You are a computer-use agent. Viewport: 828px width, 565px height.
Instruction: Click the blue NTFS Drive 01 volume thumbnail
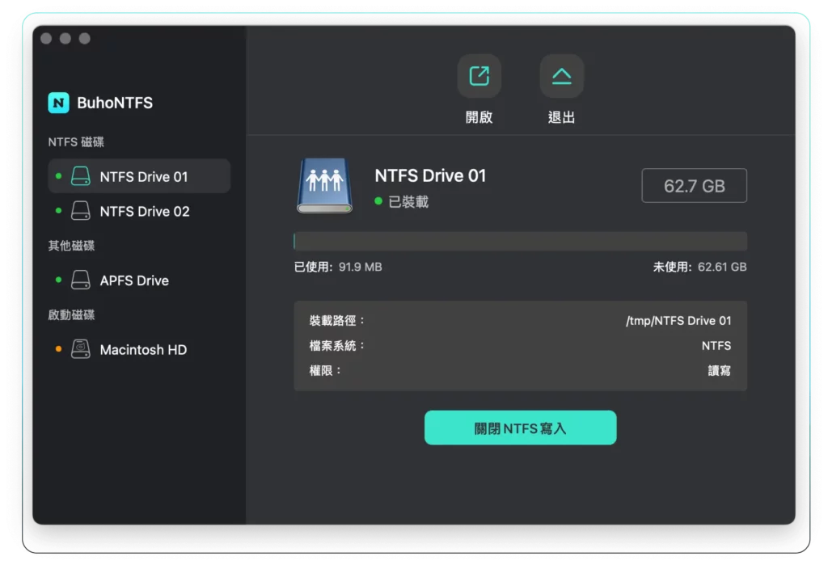(323, 183)
